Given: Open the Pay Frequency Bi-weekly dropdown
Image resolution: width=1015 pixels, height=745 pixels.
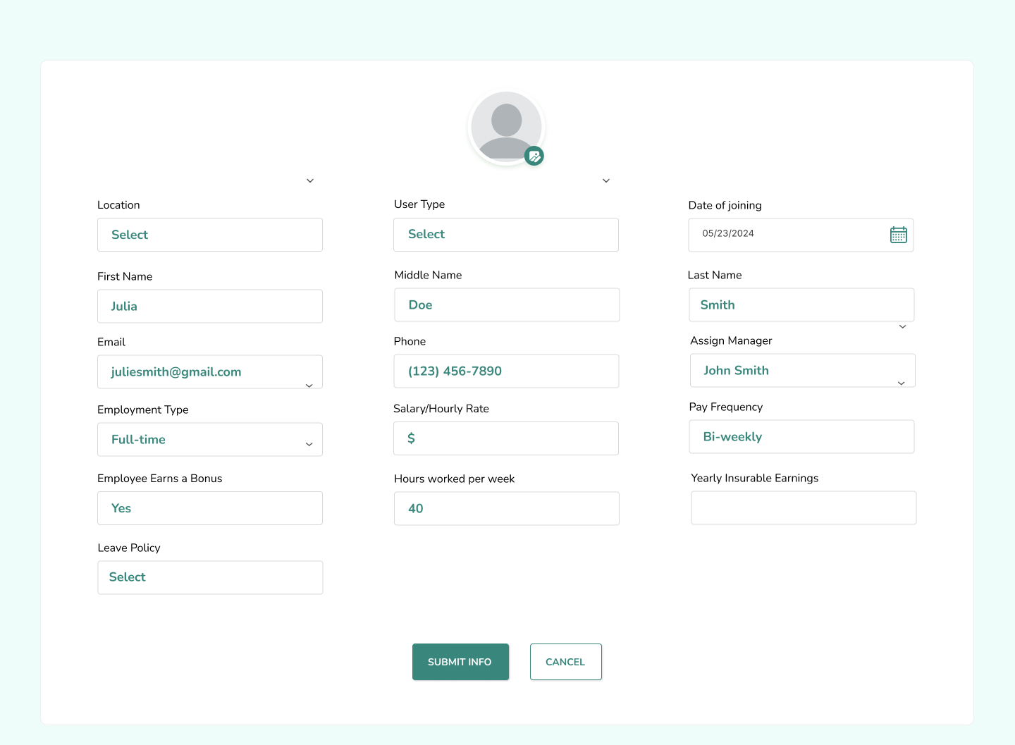Looking at the screenshot, I should tap(801, 436).
